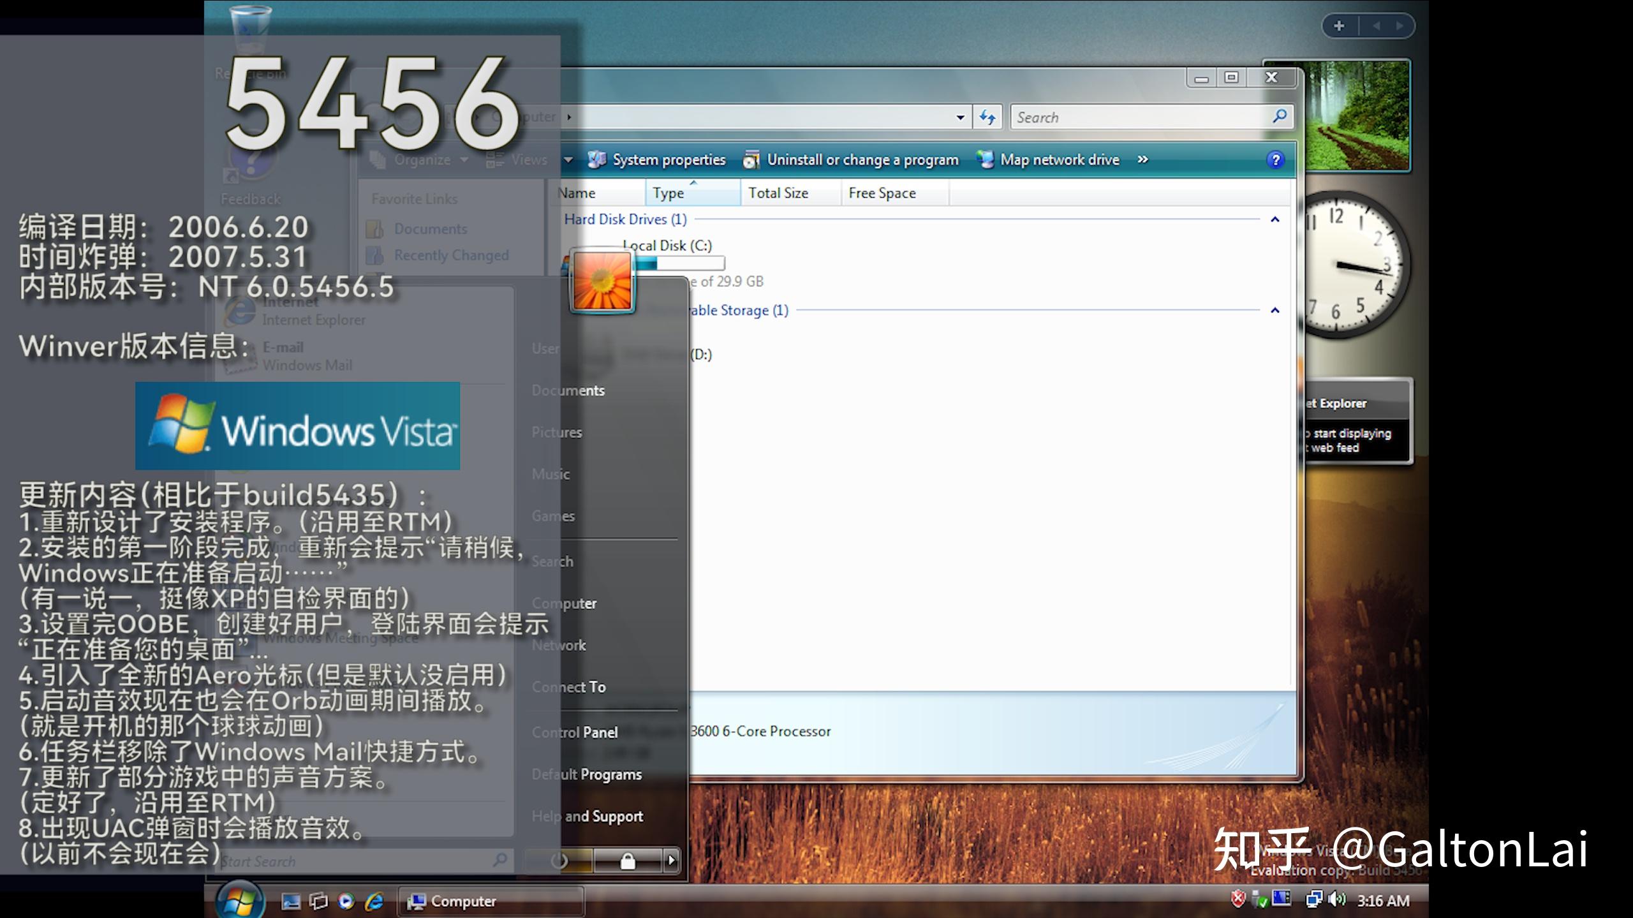Click the Hard Disk Drives (1) group label

pos(625,219)
